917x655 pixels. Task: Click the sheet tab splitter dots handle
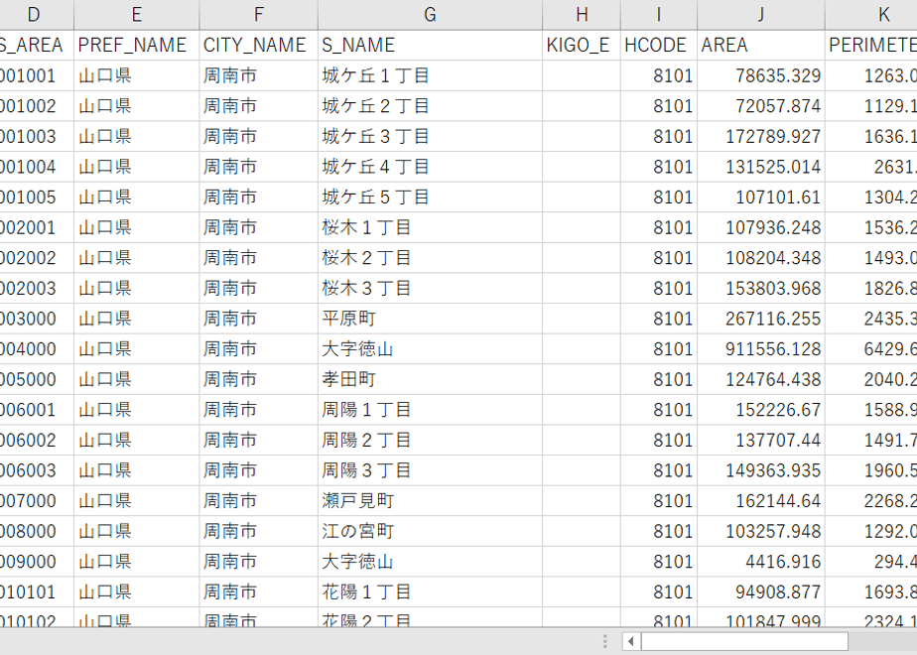click(604, 641)
